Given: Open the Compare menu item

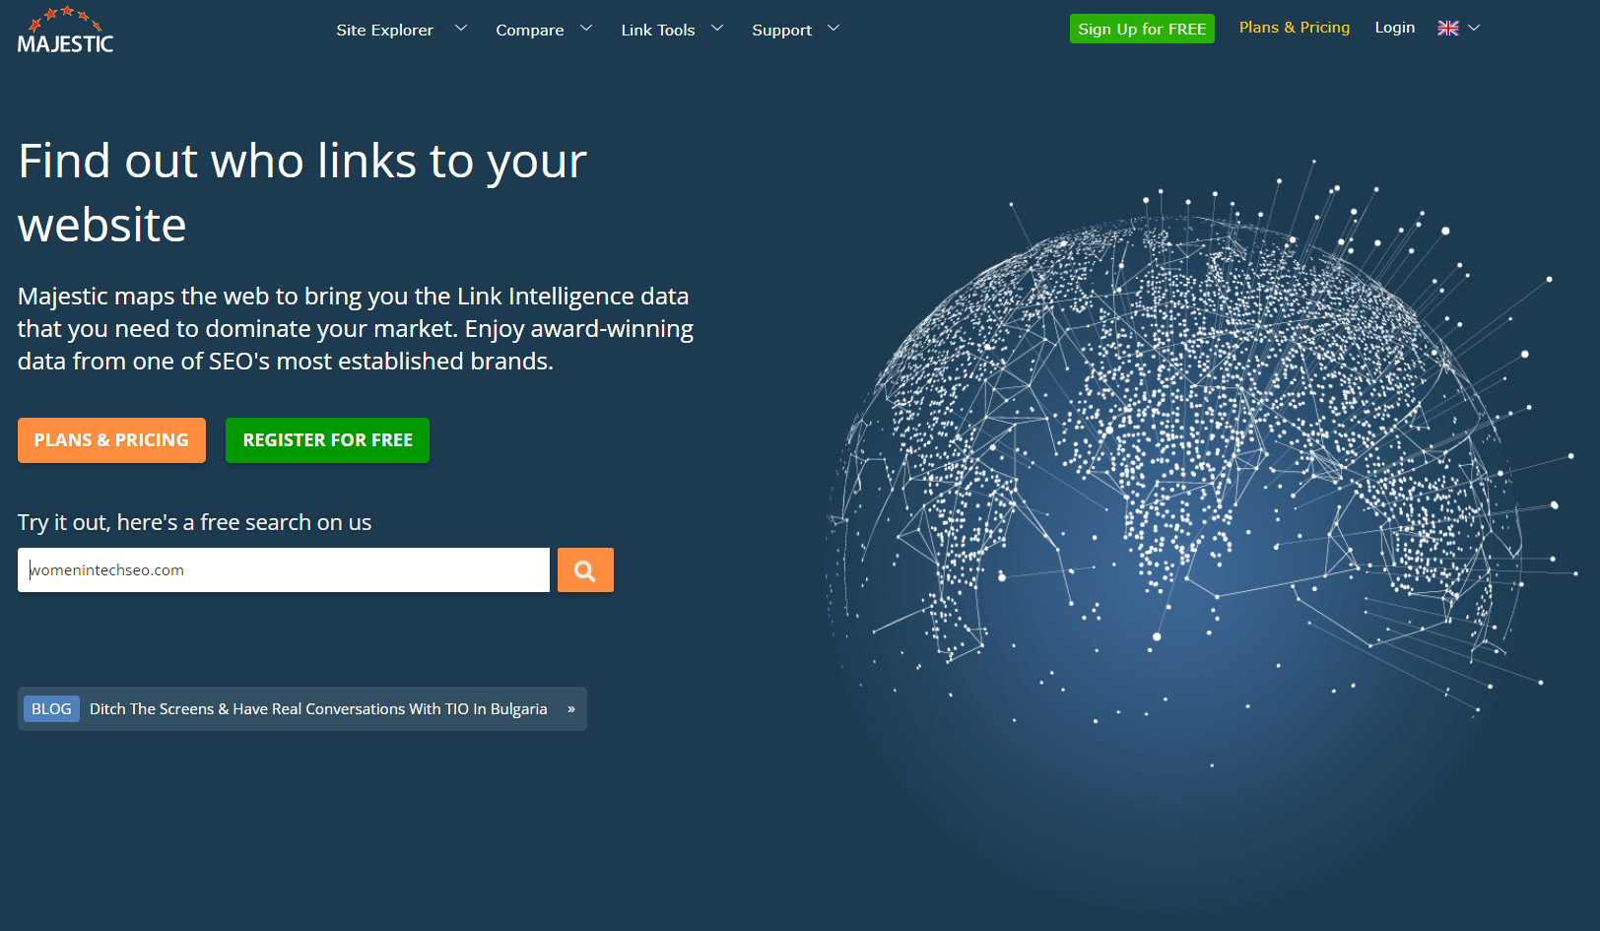Looking at the screenshot, I should pyautogui.click(x=529, y=31).
